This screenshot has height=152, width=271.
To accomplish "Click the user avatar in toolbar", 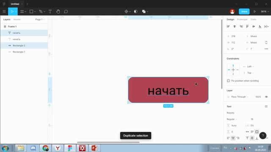I will pos(232,11).
